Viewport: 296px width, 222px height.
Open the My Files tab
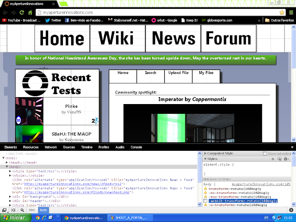point(206,76)
